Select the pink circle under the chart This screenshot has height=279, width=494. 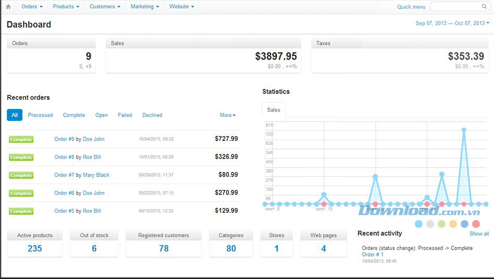click(x=476, y=224)
